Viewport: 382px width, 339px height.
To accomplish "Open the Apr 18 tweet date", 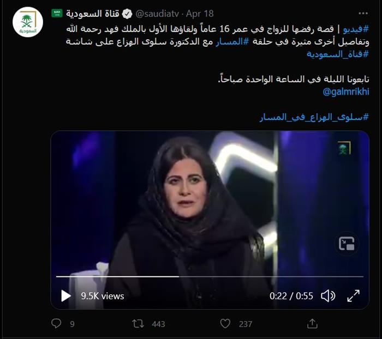I will click(x=200, y=14).
